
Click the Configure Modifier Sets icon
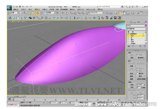point(145,46)
